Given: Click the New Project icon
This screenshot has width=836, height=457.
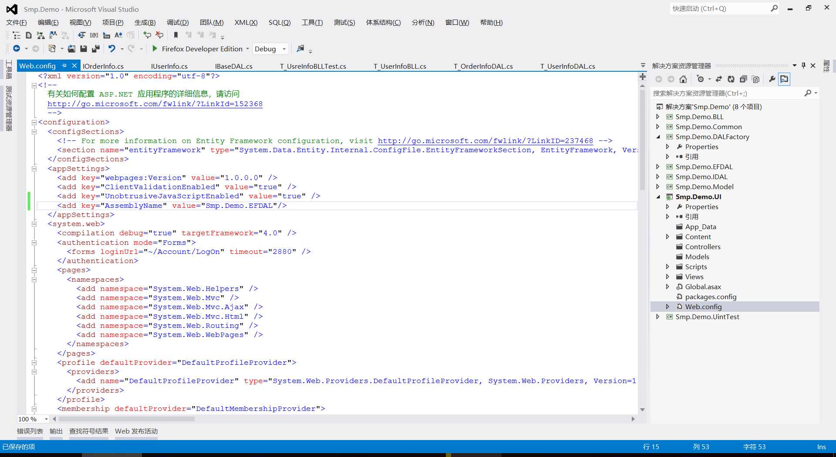Looking at the screenshot, I should pyautogui.click(x=52, y=49).
